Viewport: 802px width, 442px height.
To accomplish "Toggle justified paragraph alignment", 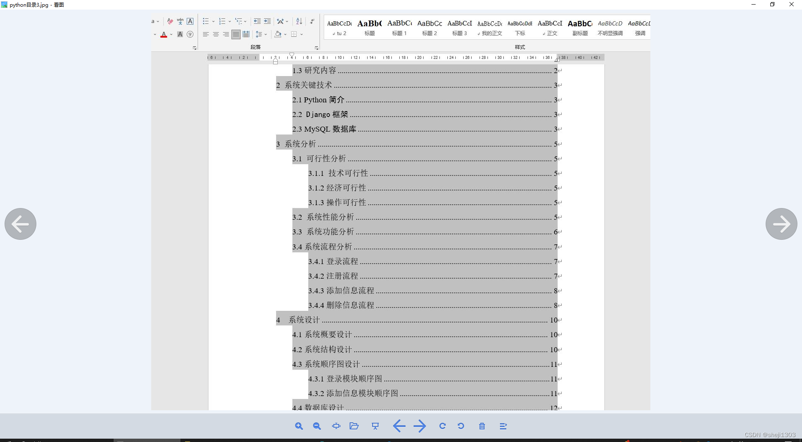I will (236, 35).
